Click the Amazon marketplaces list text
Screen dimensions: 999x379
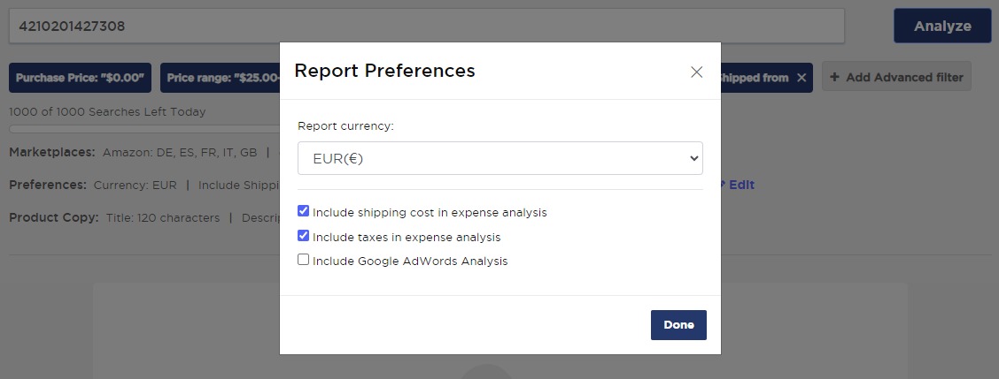click(180, 152)
